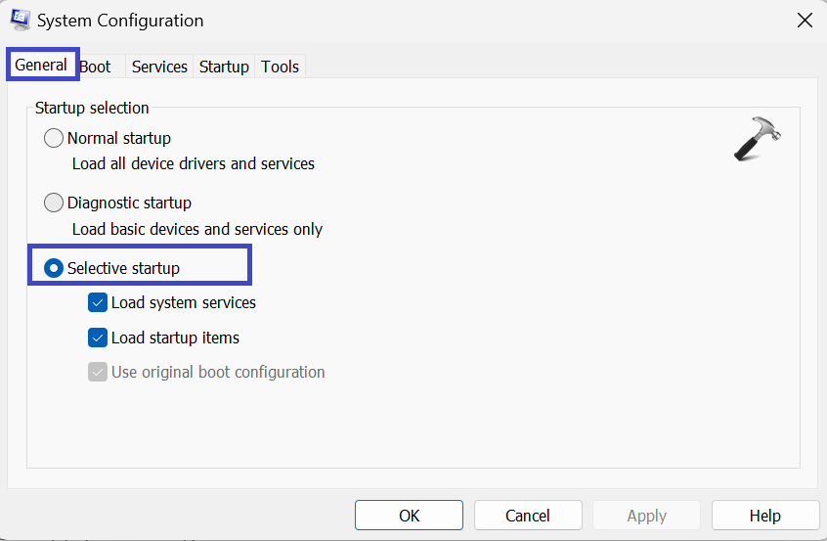Screen dimensions: 827x541
Task: Click the Startup selection group label
Action: tap(92, 108)
